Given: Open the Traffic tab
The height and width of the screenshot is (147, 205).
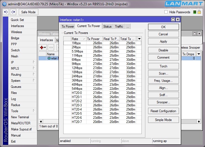Looking at the screenshot, I should click(119, 27).
